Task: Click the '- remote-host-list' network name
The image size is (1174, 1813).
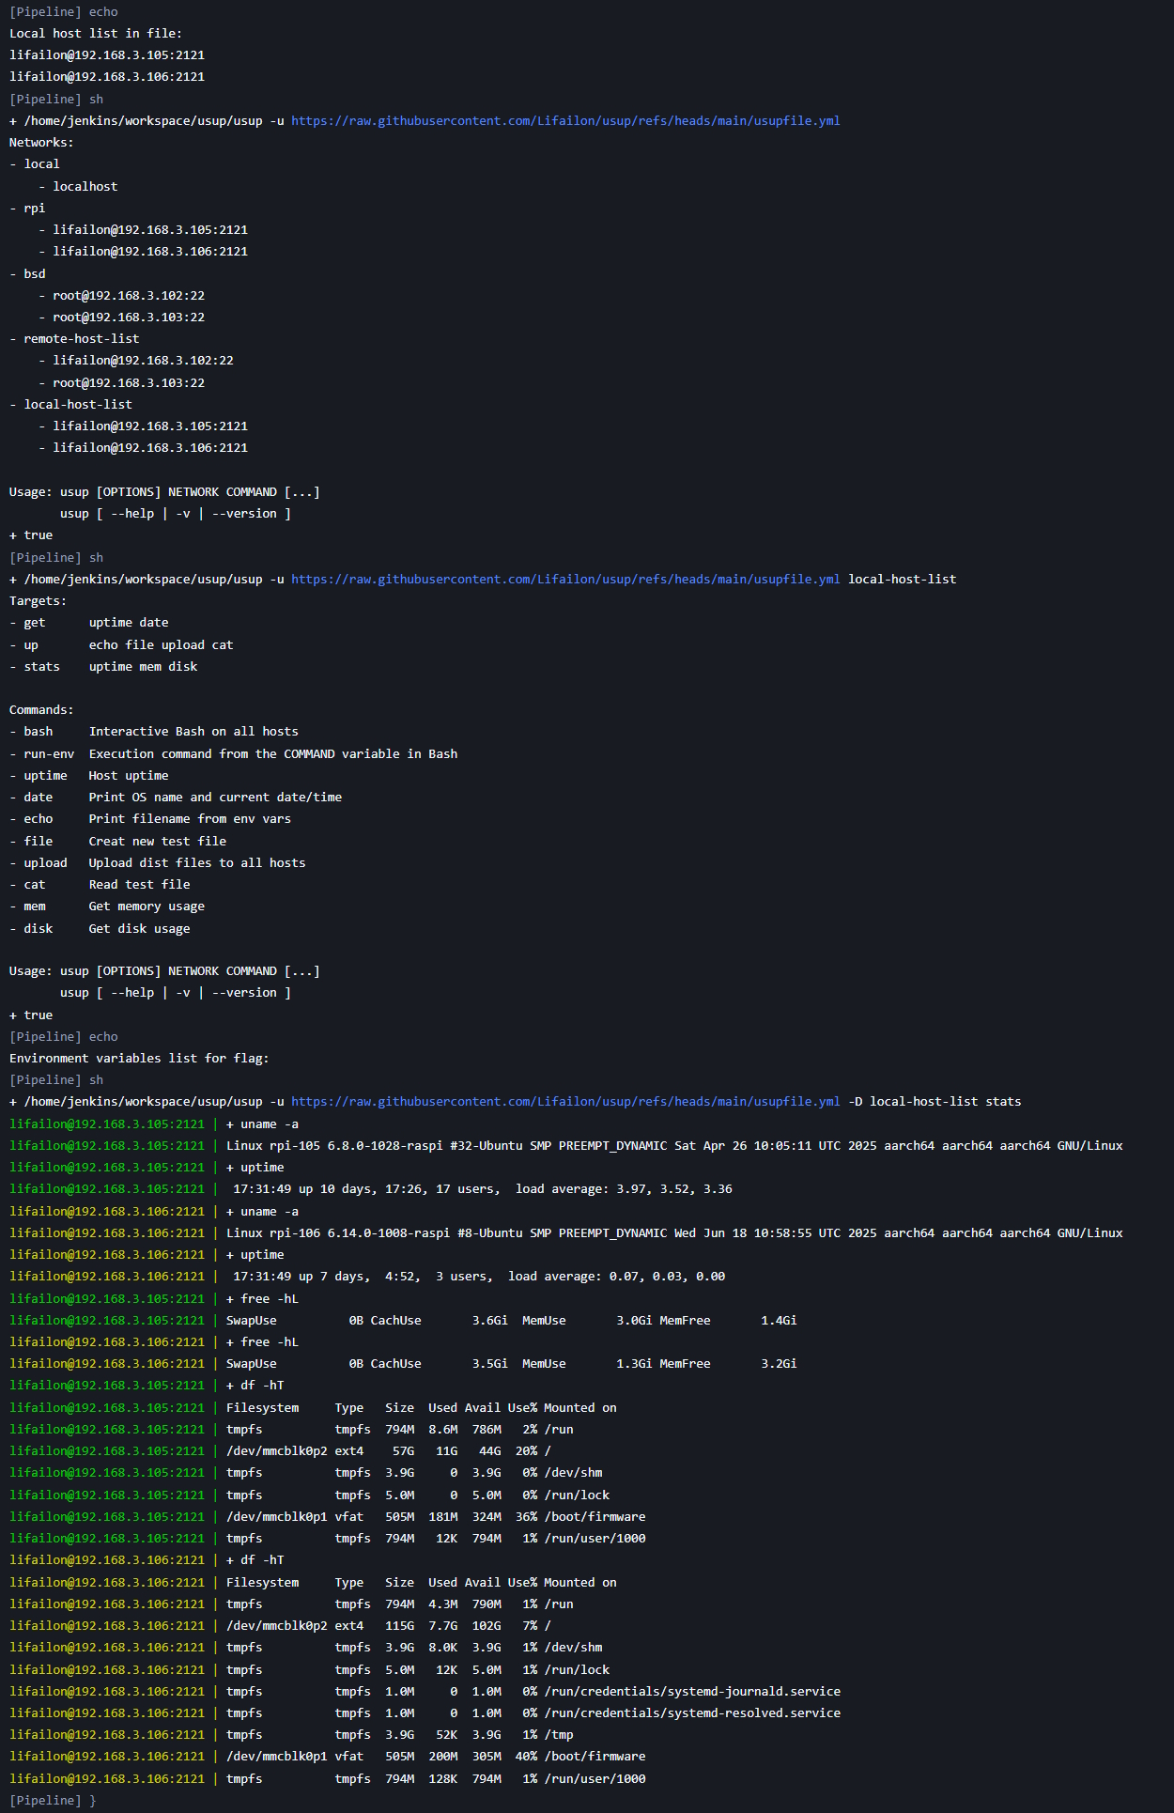Action: 74,338
